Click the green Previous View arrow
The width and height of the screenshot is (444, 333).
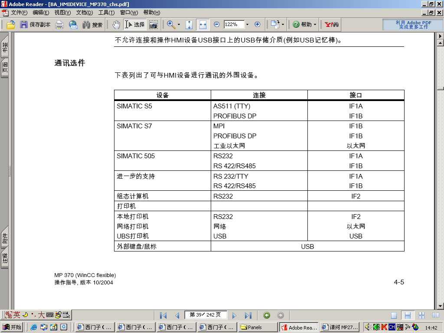tap(267, 315)
